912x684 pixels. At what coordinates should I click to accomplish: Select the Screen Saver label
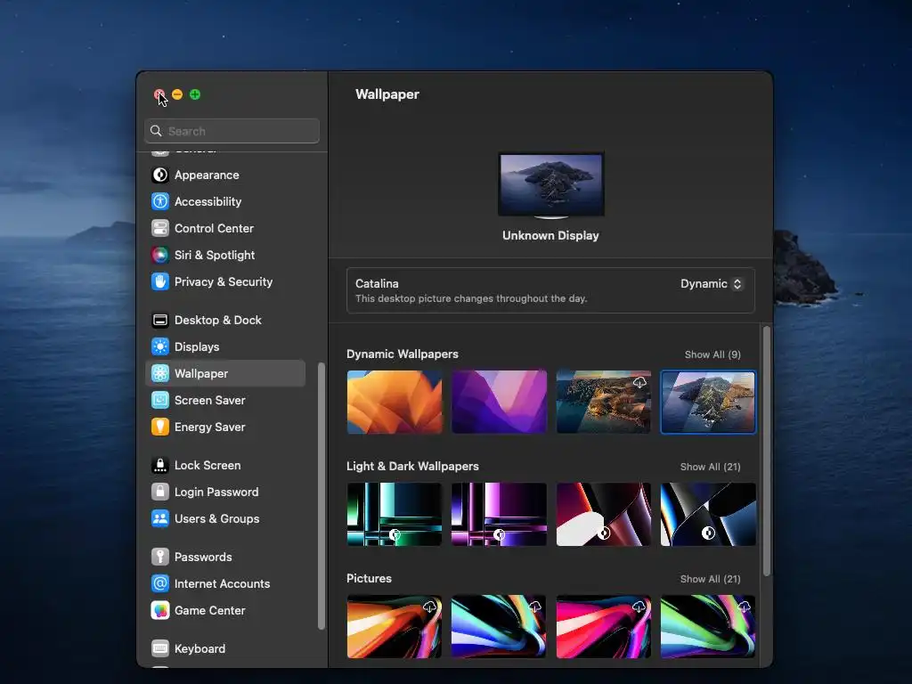point(210,400)
